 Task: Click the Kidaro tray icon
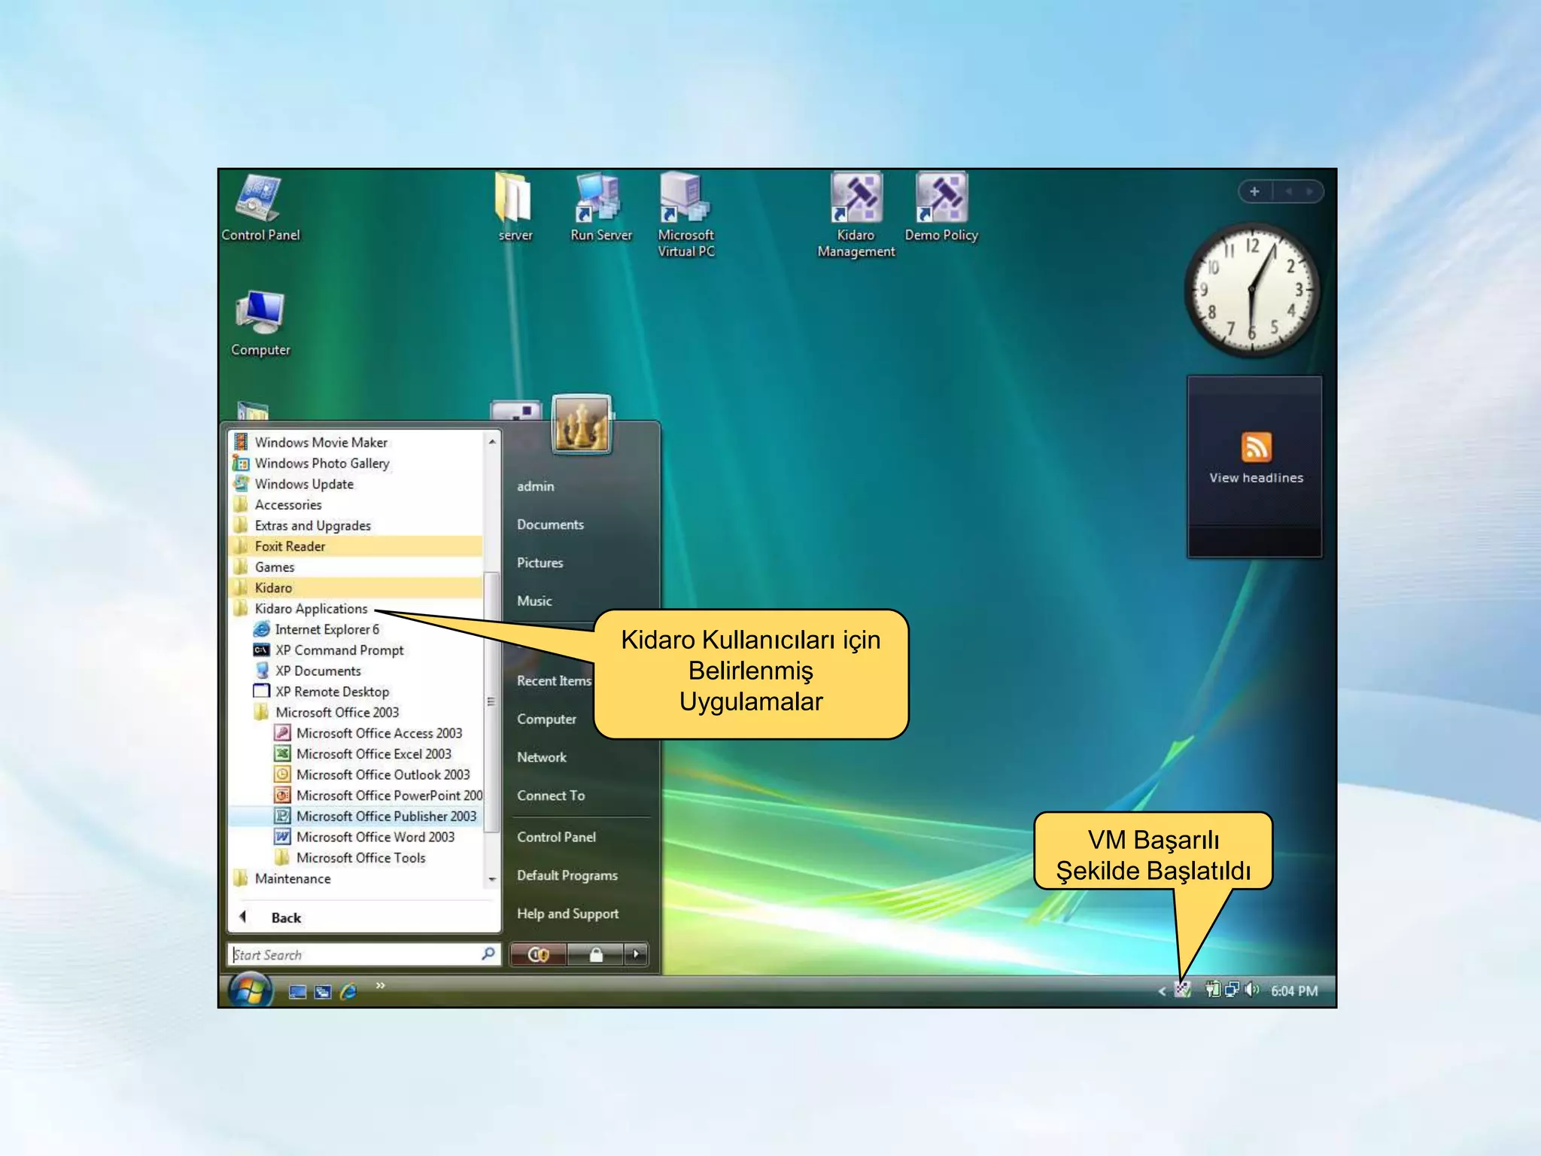coord(1183,990)
